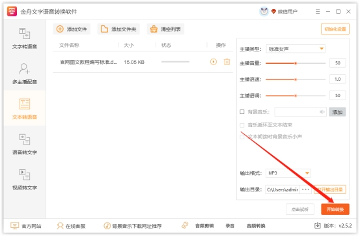Viewport: 360px width, 237px height.
Task: Go to the 视频转文字 section
Action: [25, 179]
